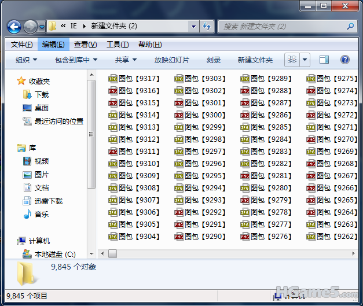Click the help question mark icon
The image size is (363, 306).
tap(345, 60)
